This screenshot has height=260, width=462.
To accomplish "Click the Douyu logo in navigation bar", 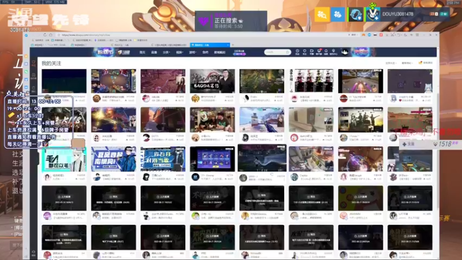I will coord(124,52).
